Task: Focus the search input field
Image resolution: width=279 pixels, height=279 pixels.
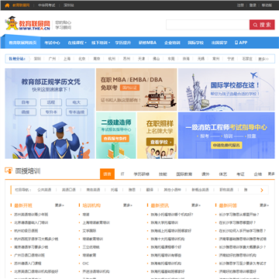Action: [x=208, y=25]
